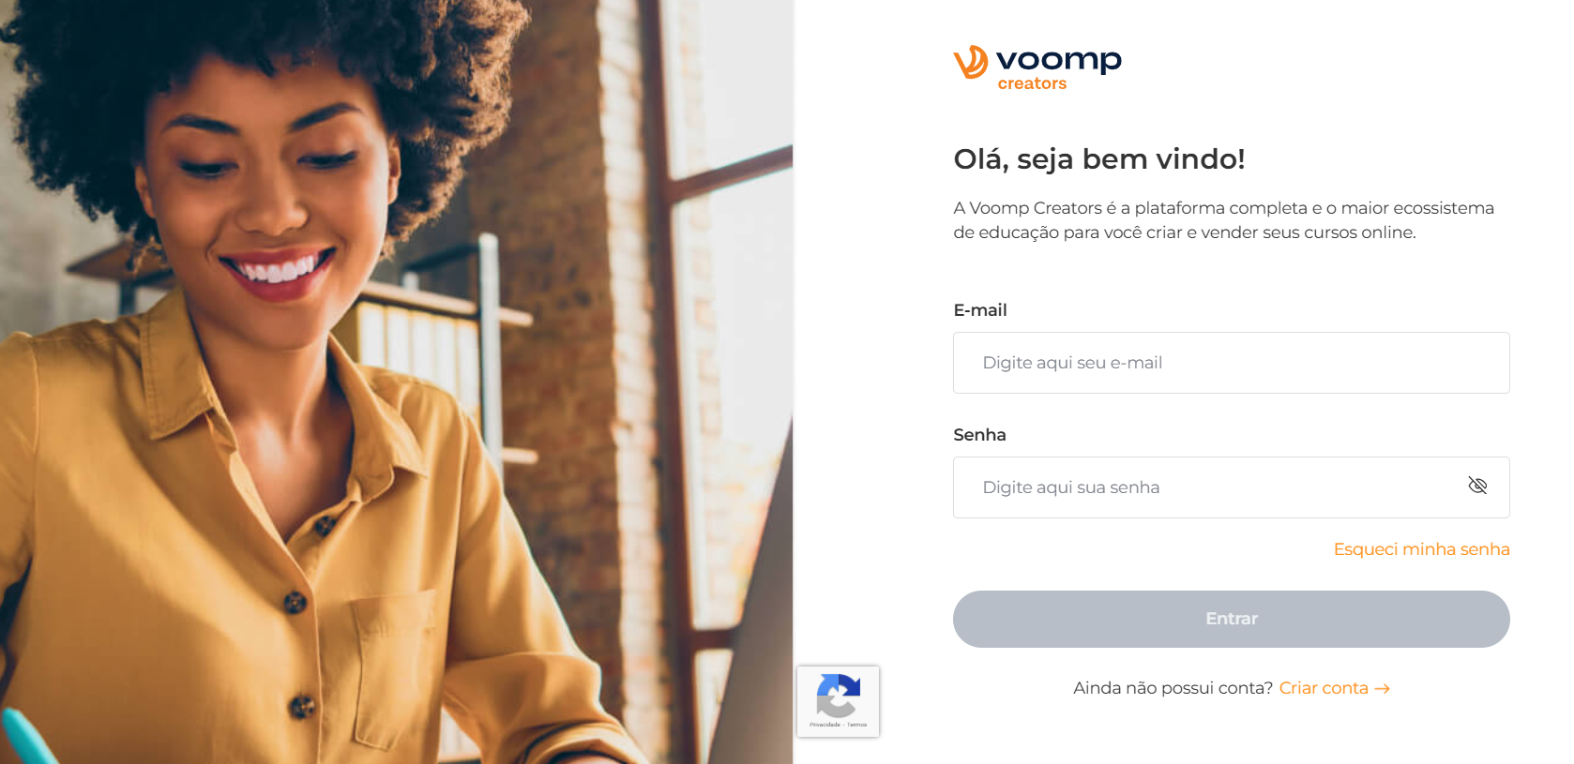Click the reCAPTCHA badge logo
This screenshot has height=764, width=1574.
(x=838, y=695)
